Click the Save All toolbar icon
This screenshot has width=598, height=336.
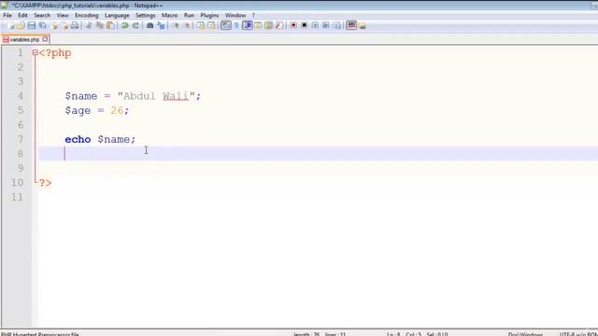pos(42,25)
